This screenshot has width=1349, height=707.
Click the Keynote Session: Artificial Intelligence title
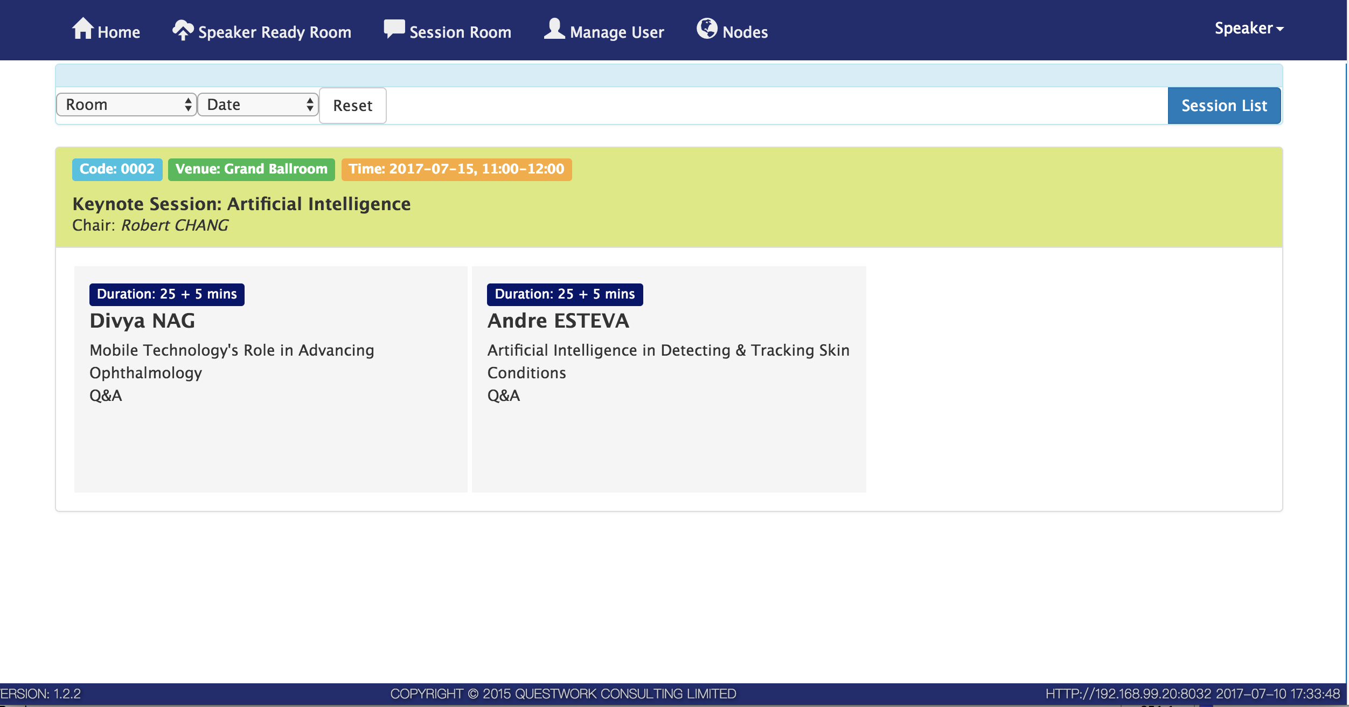(241, 204)
